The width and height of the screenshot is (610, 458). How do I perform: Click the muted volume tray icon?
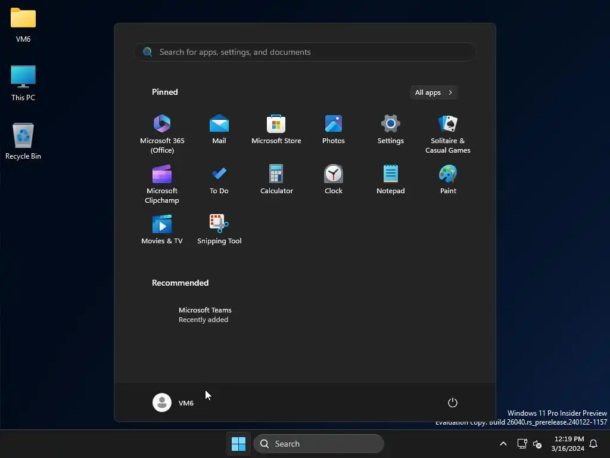tap(537, 444)
